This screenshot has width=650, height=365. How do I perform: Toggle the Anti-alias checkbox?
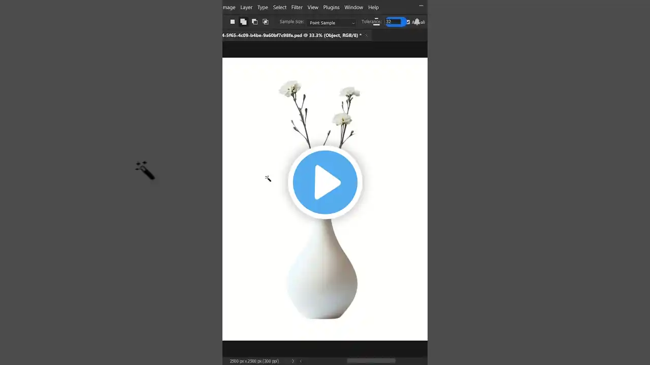coord(408,22)
